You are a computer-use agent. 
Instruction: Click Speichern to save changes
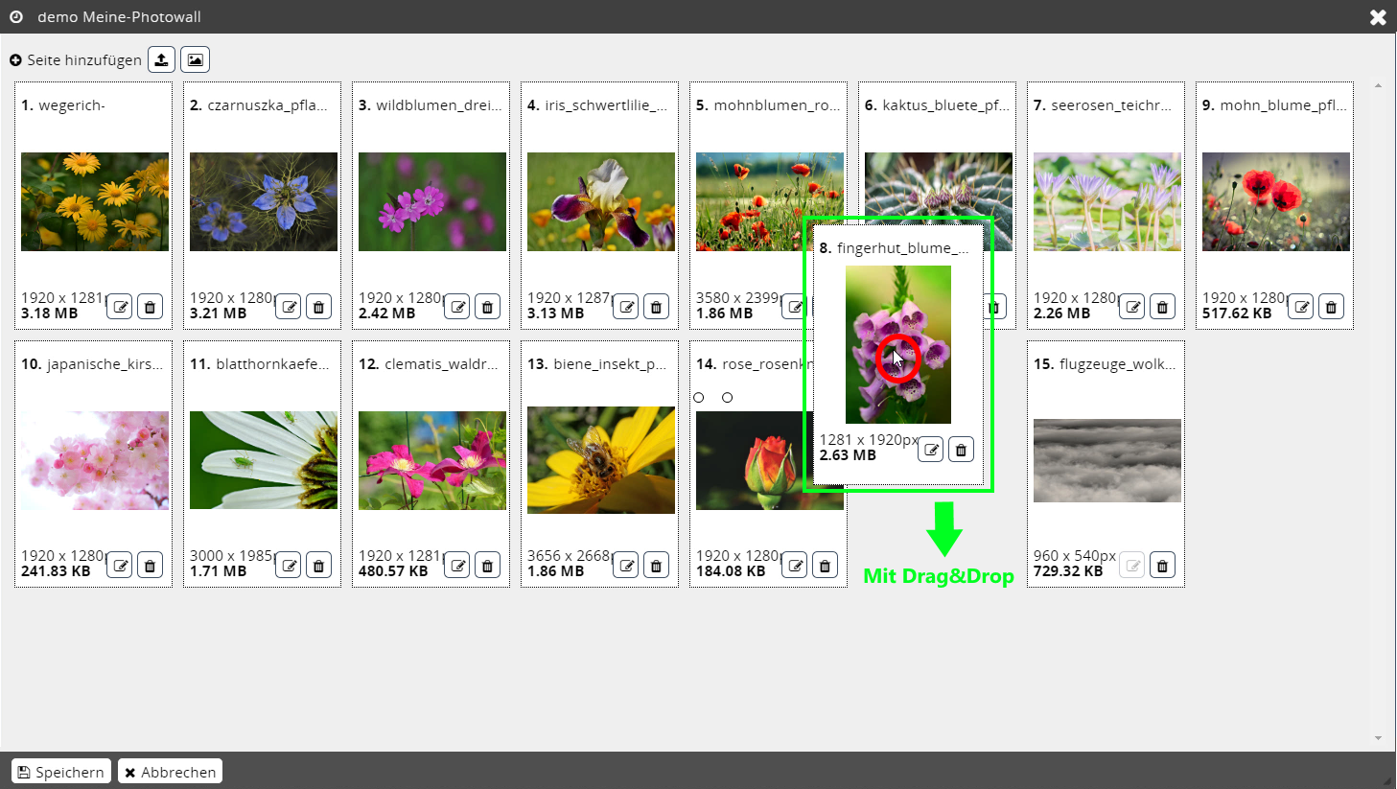pyautogui.click(x=61, y=772)
